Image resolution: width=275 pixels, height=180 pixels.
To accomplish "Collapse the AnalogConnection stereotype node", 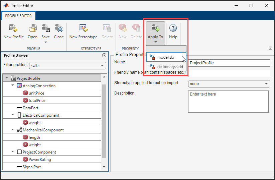I will [x=13, y=85].
